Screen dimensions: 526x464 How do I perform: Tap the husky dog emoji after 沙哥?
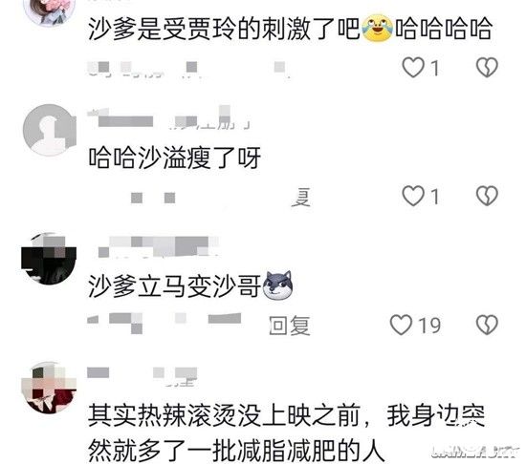277,285
